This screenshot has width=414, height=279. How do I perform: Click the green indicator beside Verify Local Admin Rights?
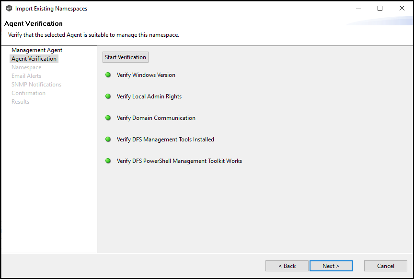[108, 97]
